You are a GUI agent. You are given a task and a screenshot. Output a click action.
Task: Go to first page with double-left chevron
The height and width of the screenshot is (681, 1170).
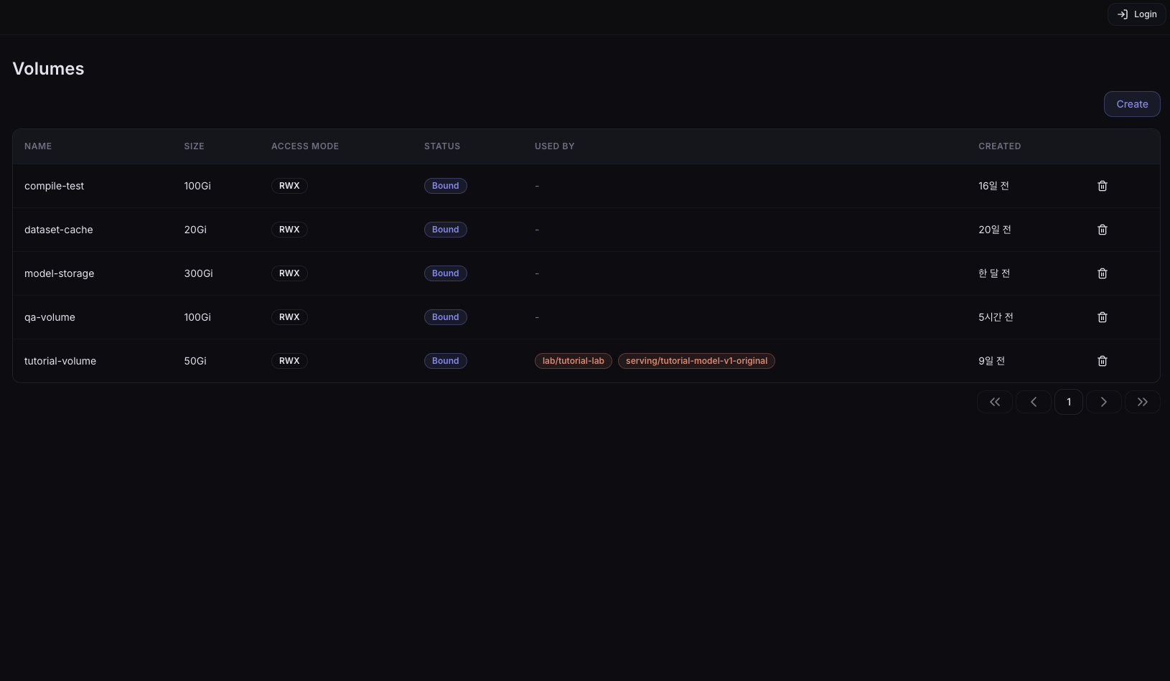995,402
